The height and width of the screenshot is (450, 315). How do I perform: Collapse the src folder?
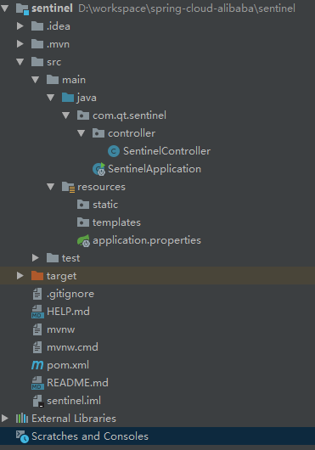pos(20,62)
